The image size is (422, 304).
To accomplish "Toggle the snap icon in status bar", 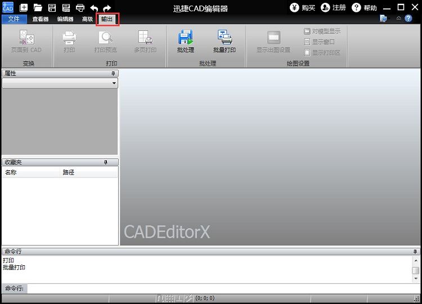I will 160,298.
